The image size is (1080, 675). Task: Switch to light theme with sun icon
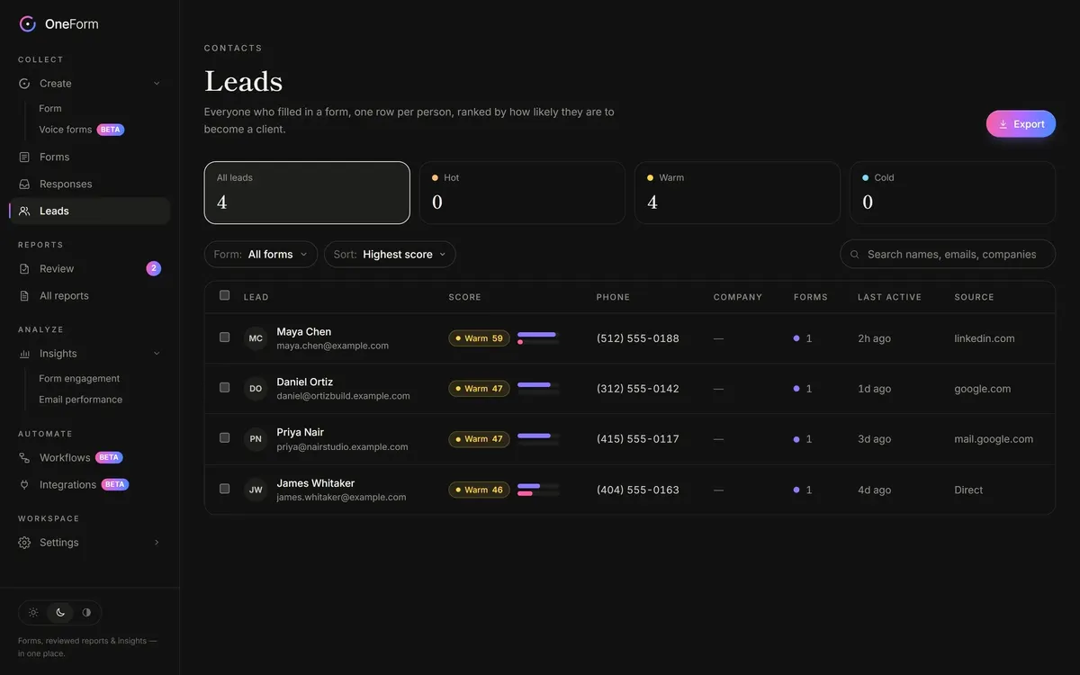click(33, 613)
